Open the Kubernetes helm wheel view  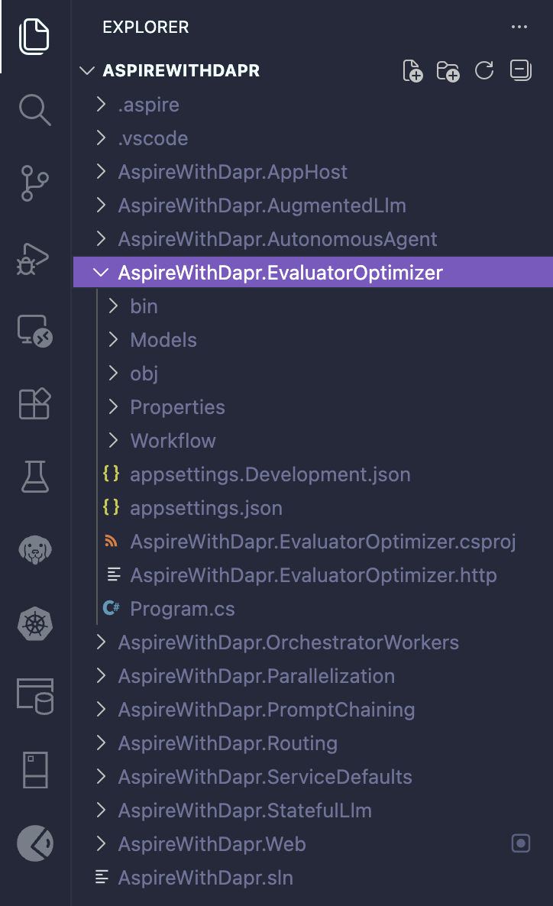click(x=34, y=623)
